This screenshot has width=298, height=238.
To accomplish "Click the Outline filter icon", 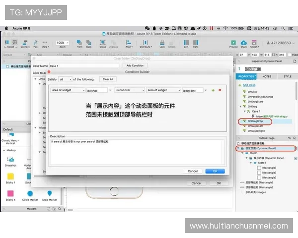I will click(289, 138).
